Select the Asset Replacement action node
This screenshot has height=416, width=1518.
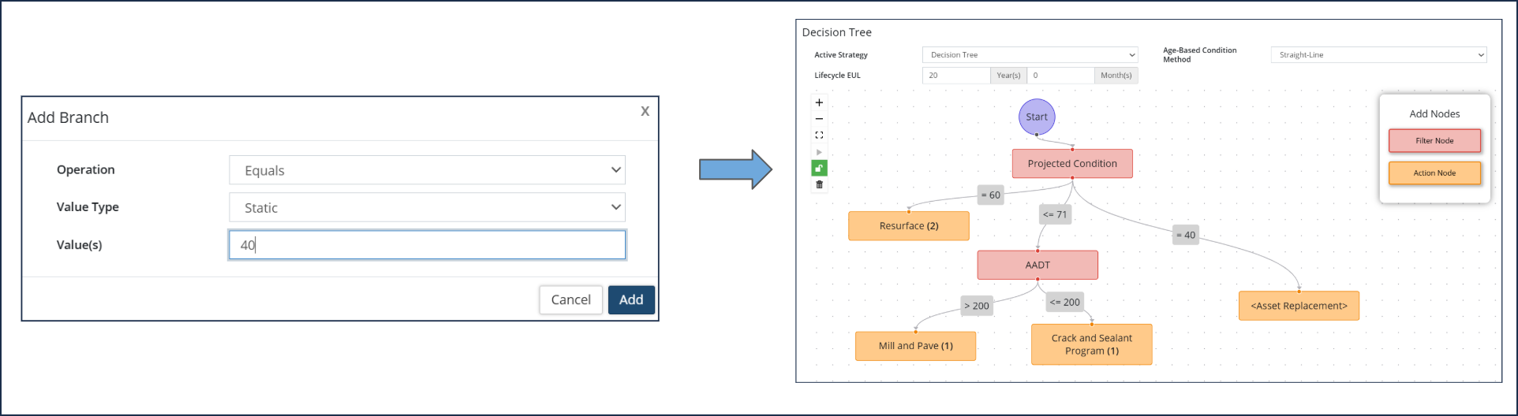tap(1299, 306)
